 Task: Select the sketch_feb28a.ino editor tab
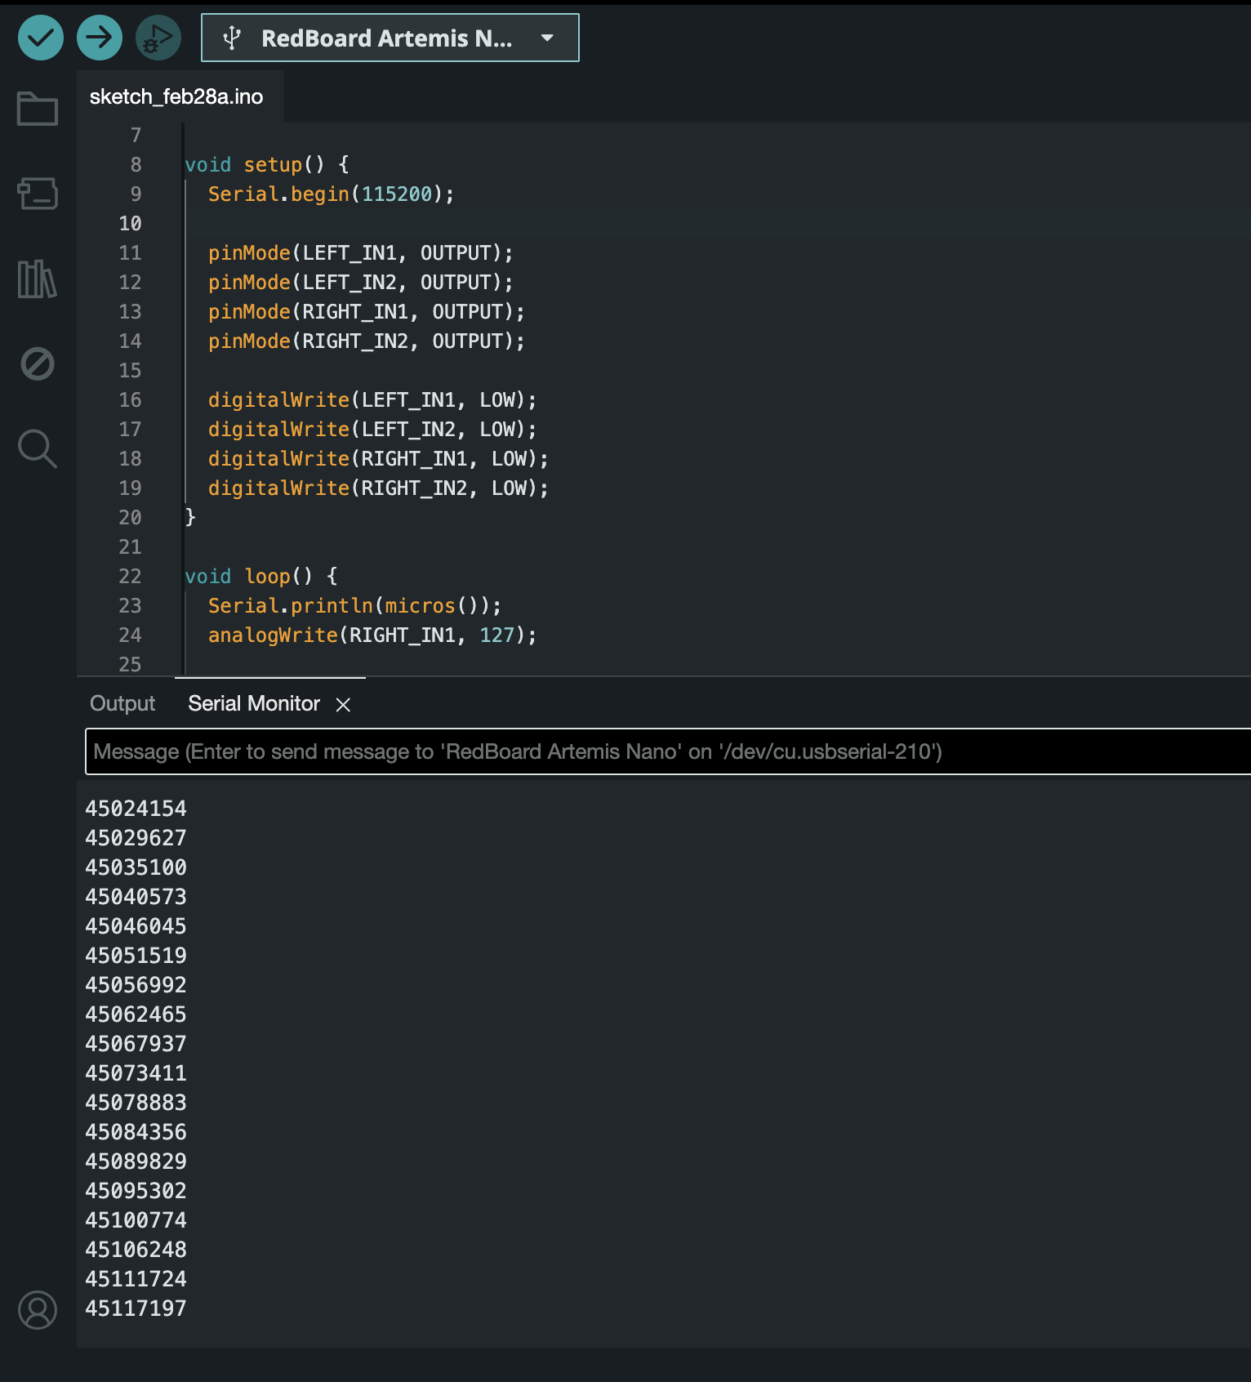[176, 96]
